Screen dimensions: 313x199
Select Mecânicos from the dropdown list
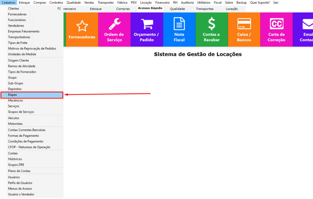pos(15,100)
